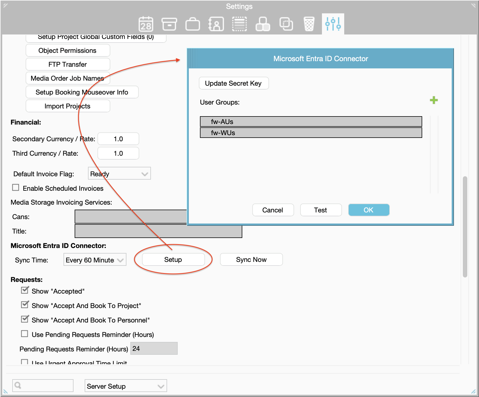Open Server Setup dropdown at bottom

pyautogui.click(x=126, y=386)
